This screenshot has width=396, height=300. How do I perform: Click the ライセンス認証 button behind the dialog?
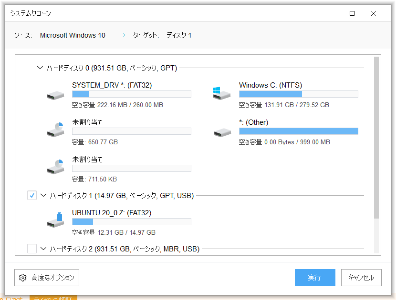[53, 298]
